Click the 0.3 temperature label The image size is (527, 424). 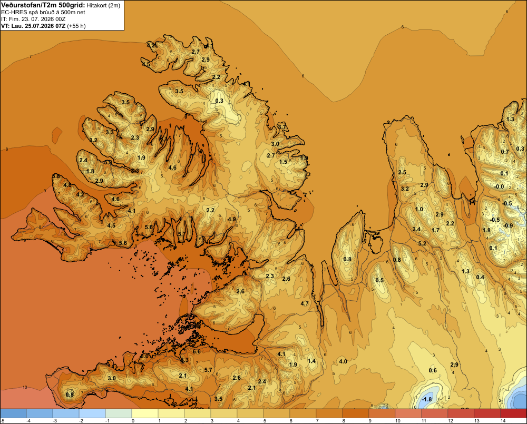tap(219, 101)
